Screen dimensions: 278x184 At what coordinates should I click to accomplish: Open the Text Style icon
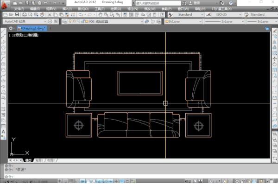coord(171,14)
